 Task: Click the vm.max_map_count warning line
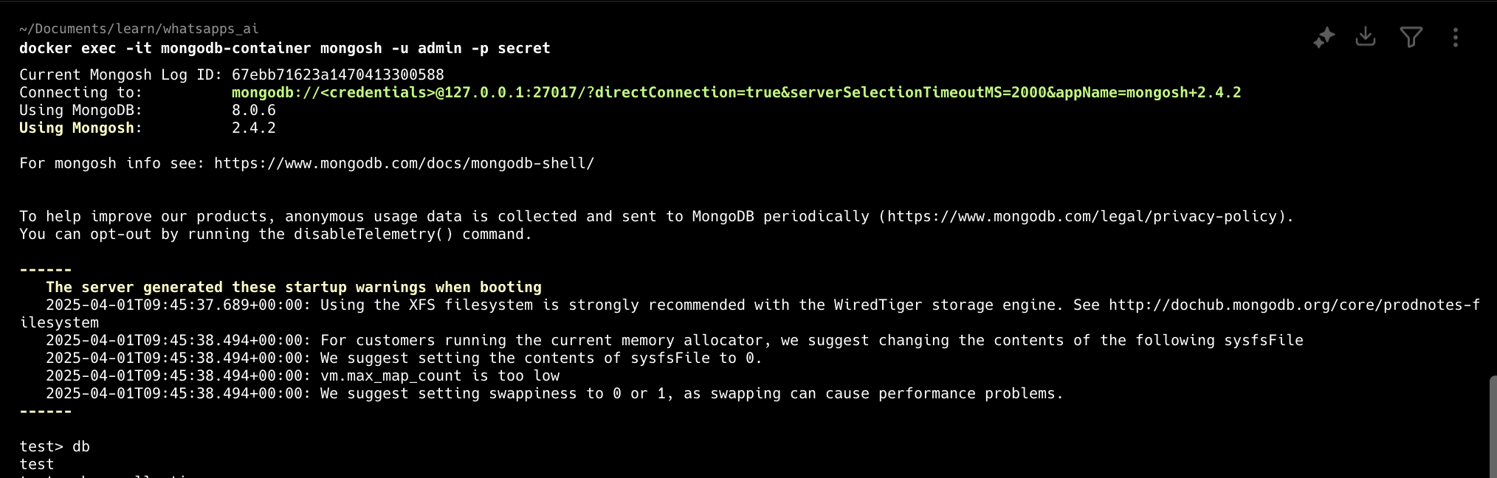point(439,375)
